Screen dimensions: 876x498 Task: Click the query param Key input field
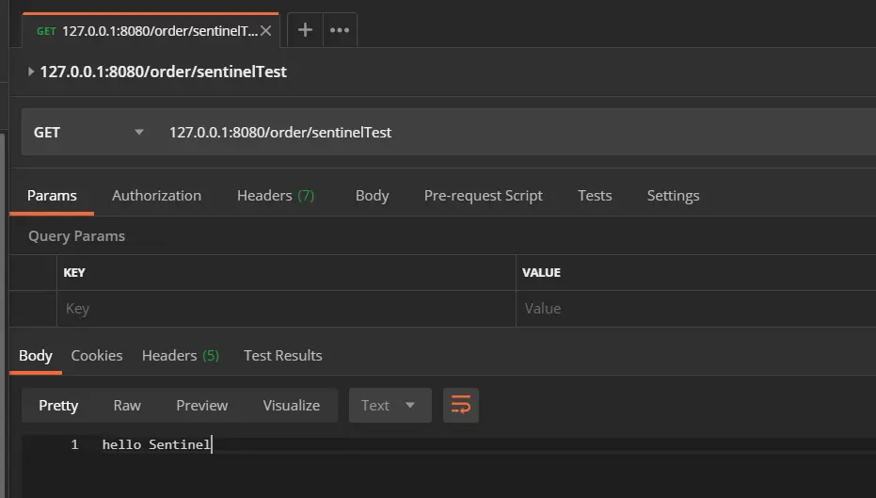click(282, 309)
